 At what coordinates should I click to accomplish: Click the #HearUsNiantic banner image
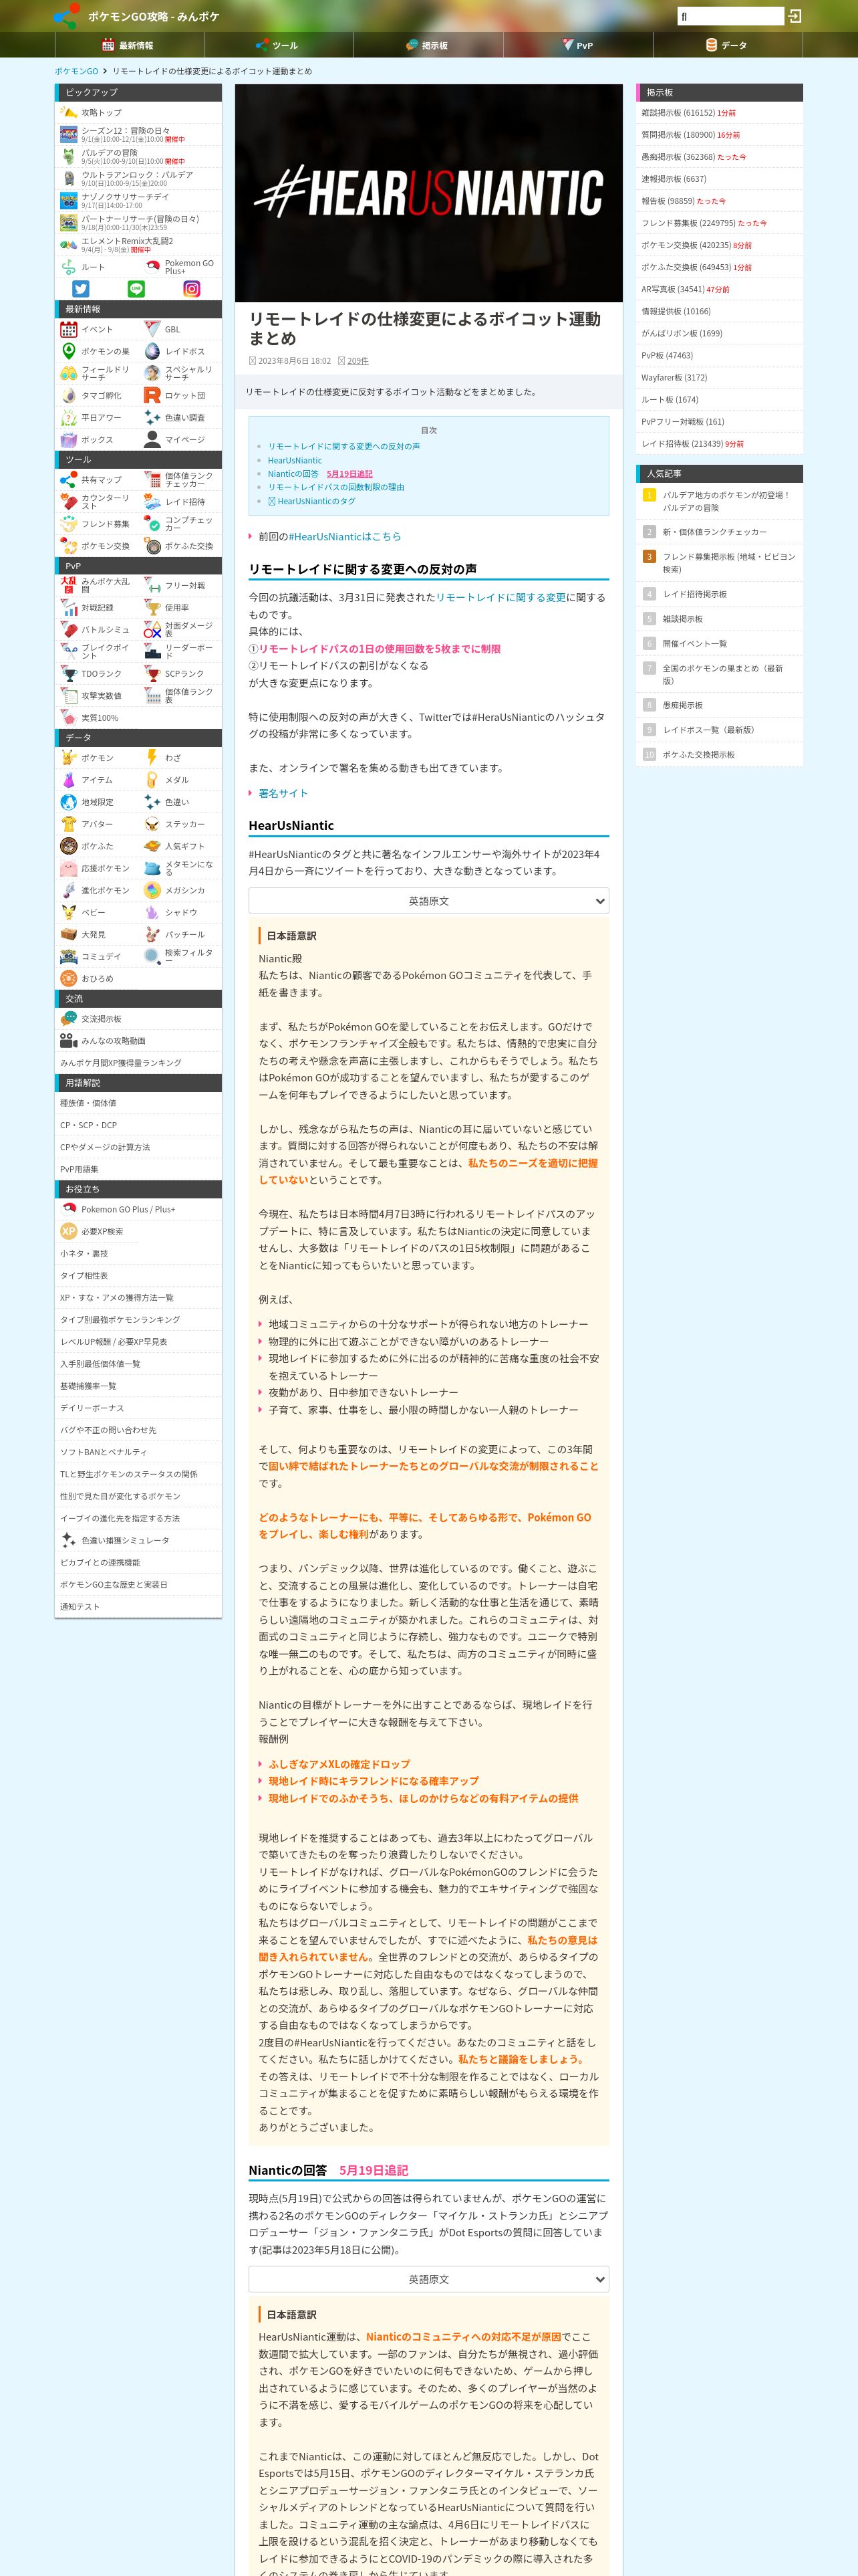pos(428,193)
